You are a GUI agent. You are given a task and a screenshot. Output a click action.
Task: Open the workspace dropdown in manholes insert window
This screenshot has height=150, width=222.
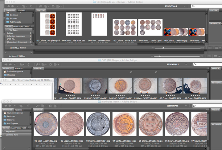186,106
